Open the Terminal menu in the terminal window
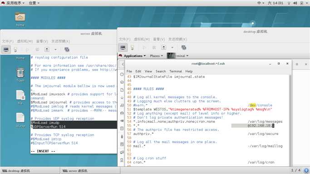The height and width of the screenshot is (174, 310). [x=176, y=71]
